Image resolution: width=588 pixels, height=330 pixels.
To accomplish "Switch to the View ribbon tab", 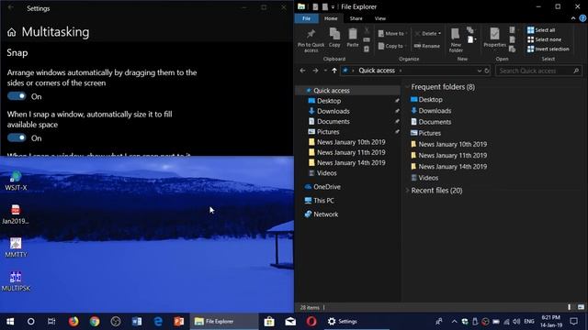I will point(379,18).
